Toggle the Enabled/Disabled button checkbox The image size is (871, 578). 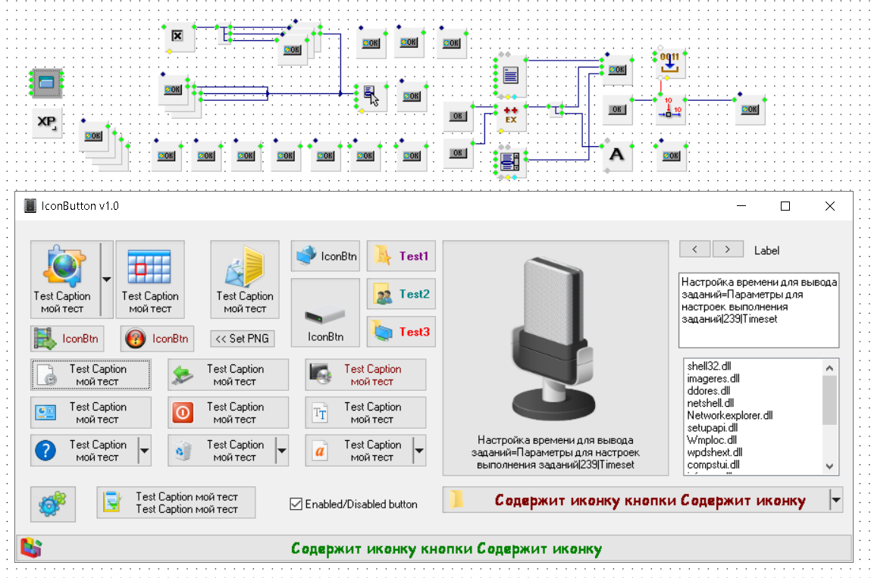[x=296, y=504]
